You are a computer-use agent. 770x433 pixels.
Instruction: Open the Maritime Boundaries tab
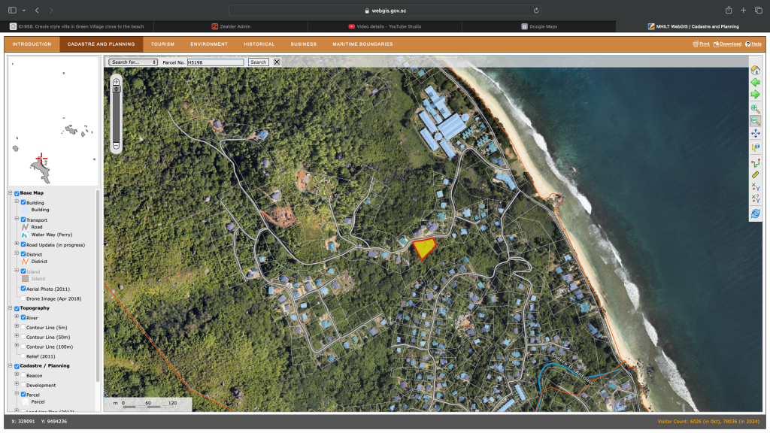pyautogui.click(x=362, y=44)
